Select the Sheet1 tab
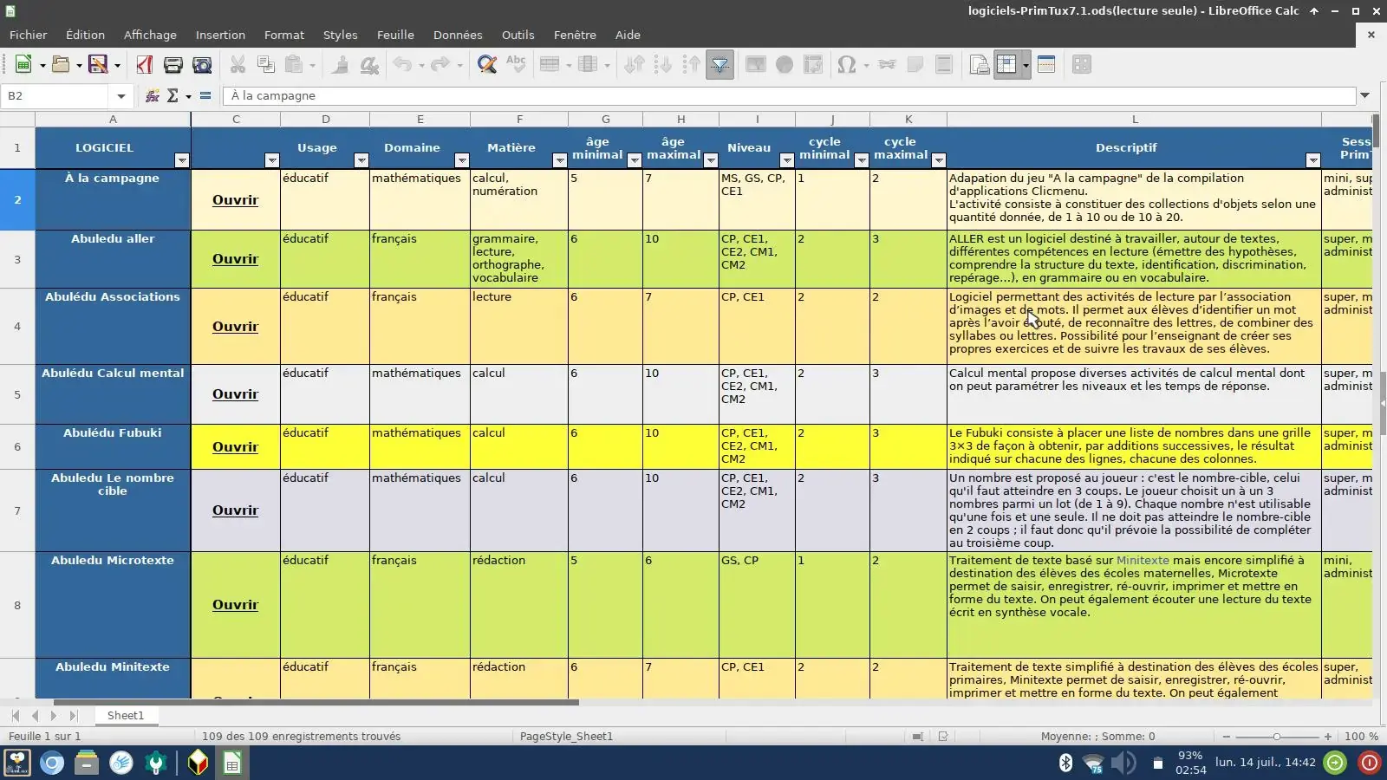Image resolution: width=1387 pixels, height=780 pixels. click(x=126, y=716)
